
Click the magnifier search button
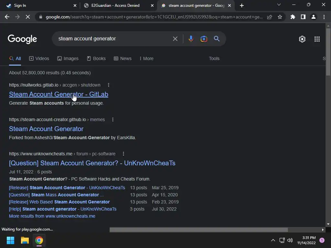(x=217, y=39)
